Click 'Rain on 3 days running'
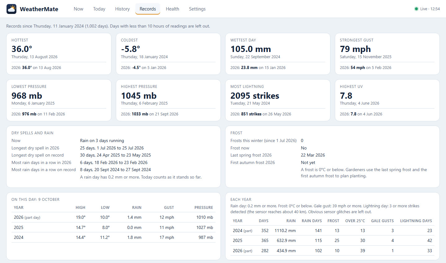This screenshot has width=446, height=263. tap(102, 140)
